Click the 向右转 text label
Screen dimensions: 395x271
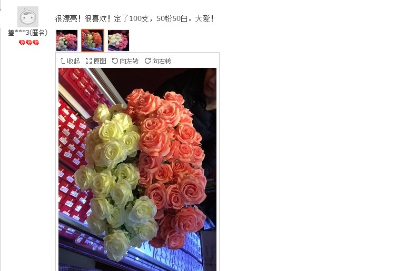click(x=162, y=61)
